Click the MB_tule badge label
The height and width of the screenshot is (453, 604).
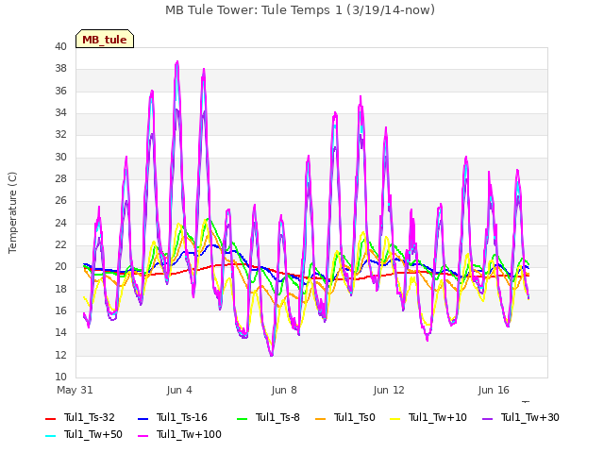[x=105, y=40]
